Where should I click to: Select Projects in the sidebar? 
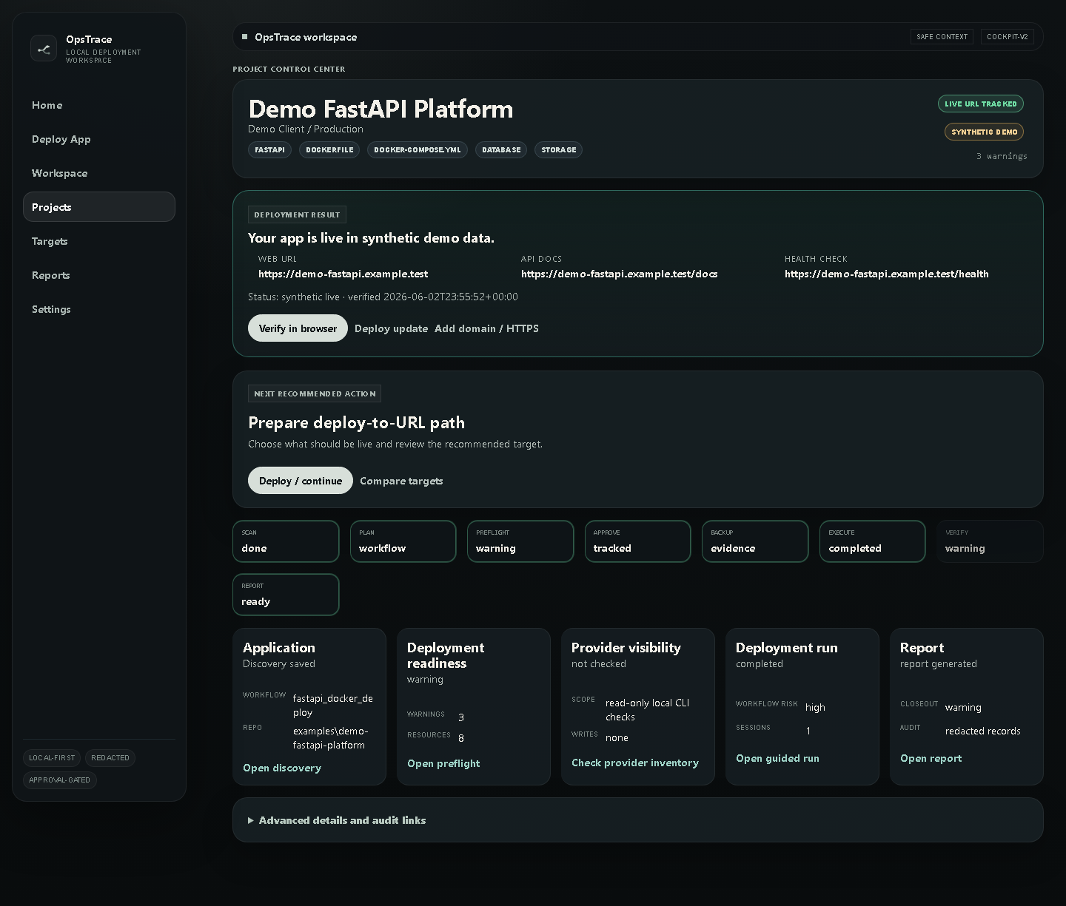(99, 207)
